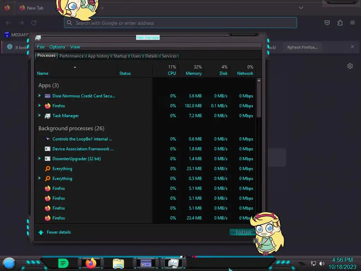Click the Firefox address search field
This screenshot has width=361, height=271.
click(x=180, y=23)
